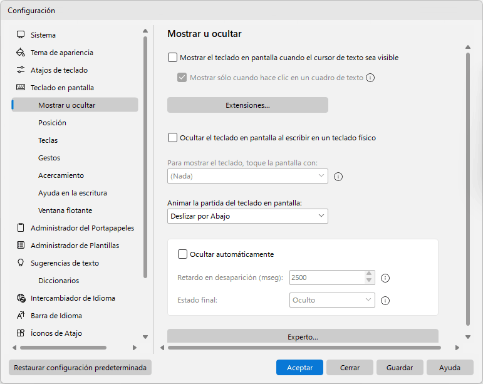The width and height of the screenshot is (483, 384).
Task: Click the Teclado en pantalla keyboard icon
Action: pos(21,87)
